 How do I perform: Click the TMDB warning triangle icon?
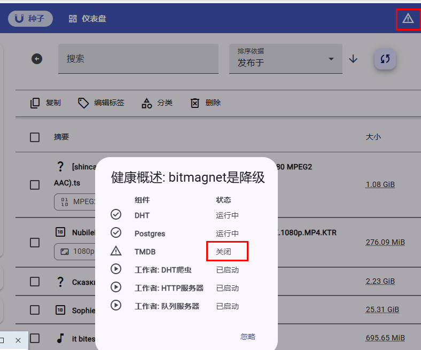(116, 251)
